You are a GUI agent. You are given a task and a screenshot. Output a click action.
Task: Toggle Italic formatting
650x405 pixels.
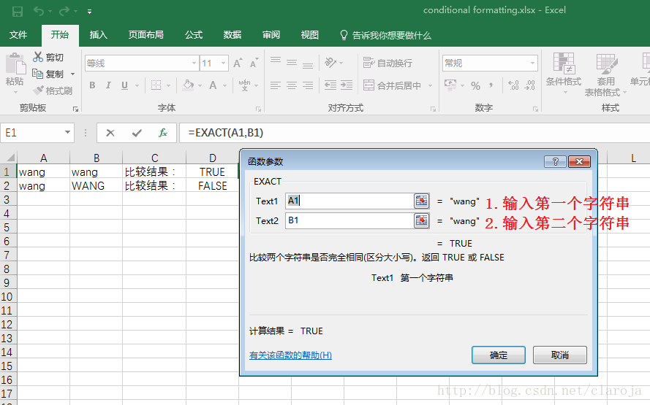coord(108,85)
